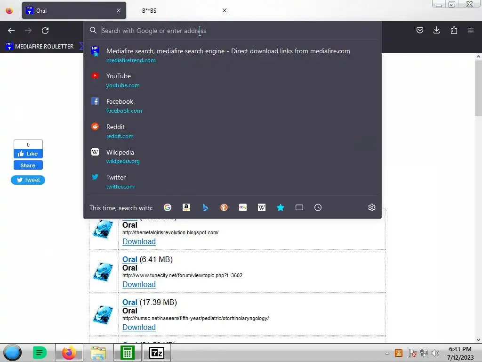Screen dimensions: 482x362
Task: Click the volume tray icon
Action: tap(435, 353)
